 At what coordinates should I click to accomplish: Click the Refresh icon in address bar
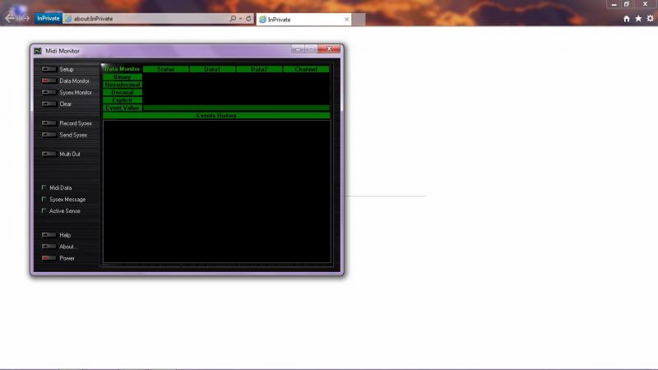pyautogui.click(x=248, y=18)
